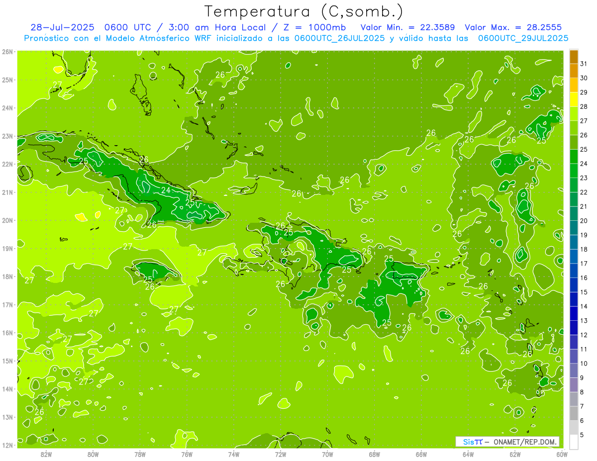Click the '68W' longitude axis label
Screen dimensions: 597x461
(x=374, y=455)
